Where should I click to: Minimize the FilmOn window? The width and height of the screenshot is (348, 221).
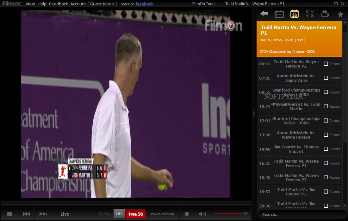(330, 4)
